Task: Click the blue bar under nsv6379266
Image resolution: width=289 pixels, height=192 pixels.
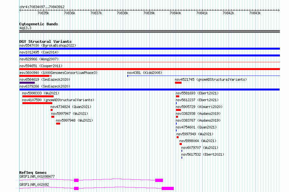Action: coord(149,90)
